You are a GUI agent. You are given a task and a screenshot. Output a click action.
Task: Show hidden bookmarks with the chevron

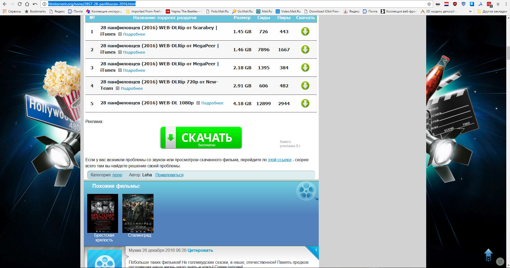pos(470,11)
